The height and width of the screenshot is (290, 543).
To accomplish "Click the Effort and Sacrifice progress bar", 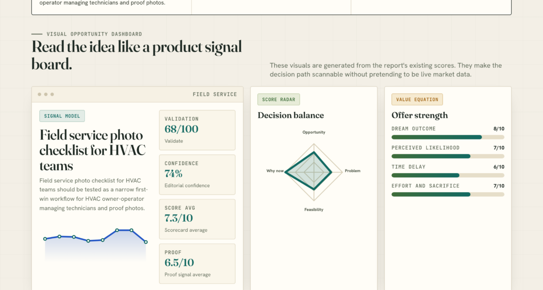I will [448, 195].
